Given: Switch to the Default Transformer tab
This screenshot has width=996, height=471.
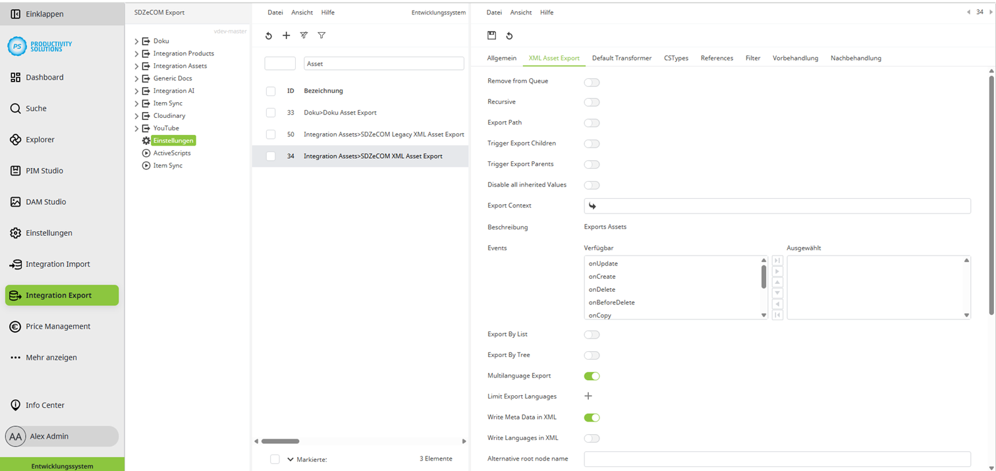Looking at the screenshot, I should point(621,58).
